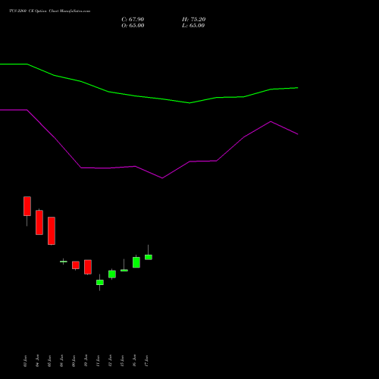Click the 16 Jun date label
379x379 pixels.
coord(134,361)
